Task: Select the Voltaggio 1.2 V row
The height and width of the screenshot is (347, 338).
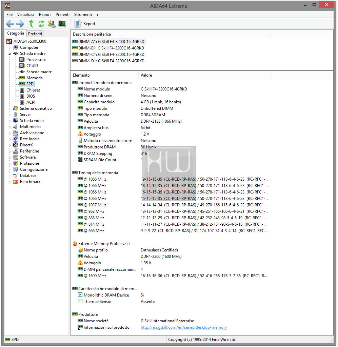Action: (171, 134)
